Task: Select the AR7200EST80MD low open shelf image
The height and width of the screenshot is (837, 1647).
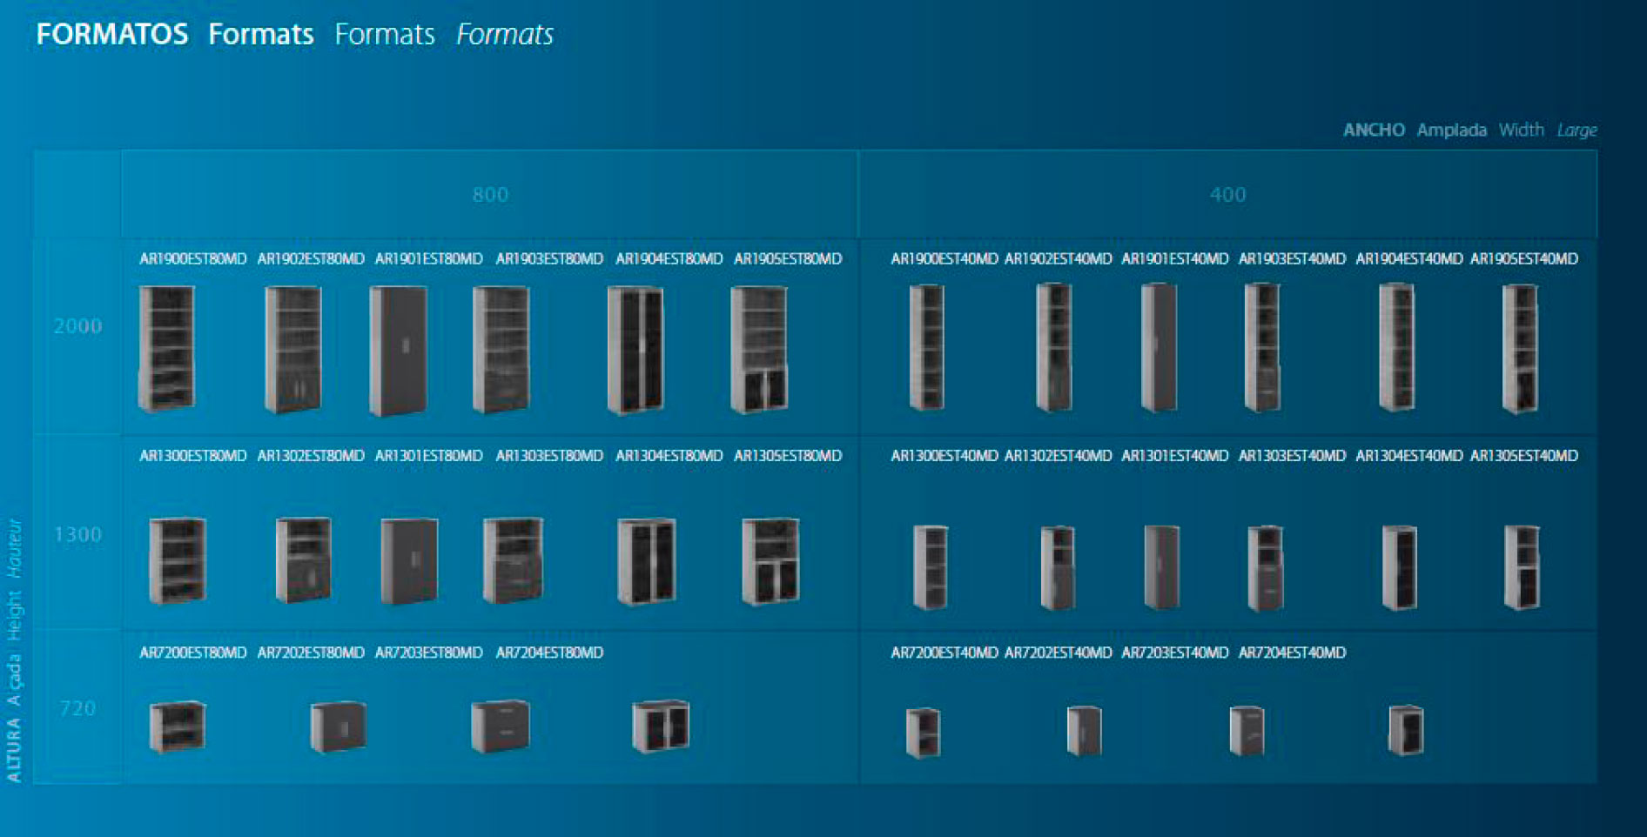Action: pyautogui.click(x=178, y=727)
